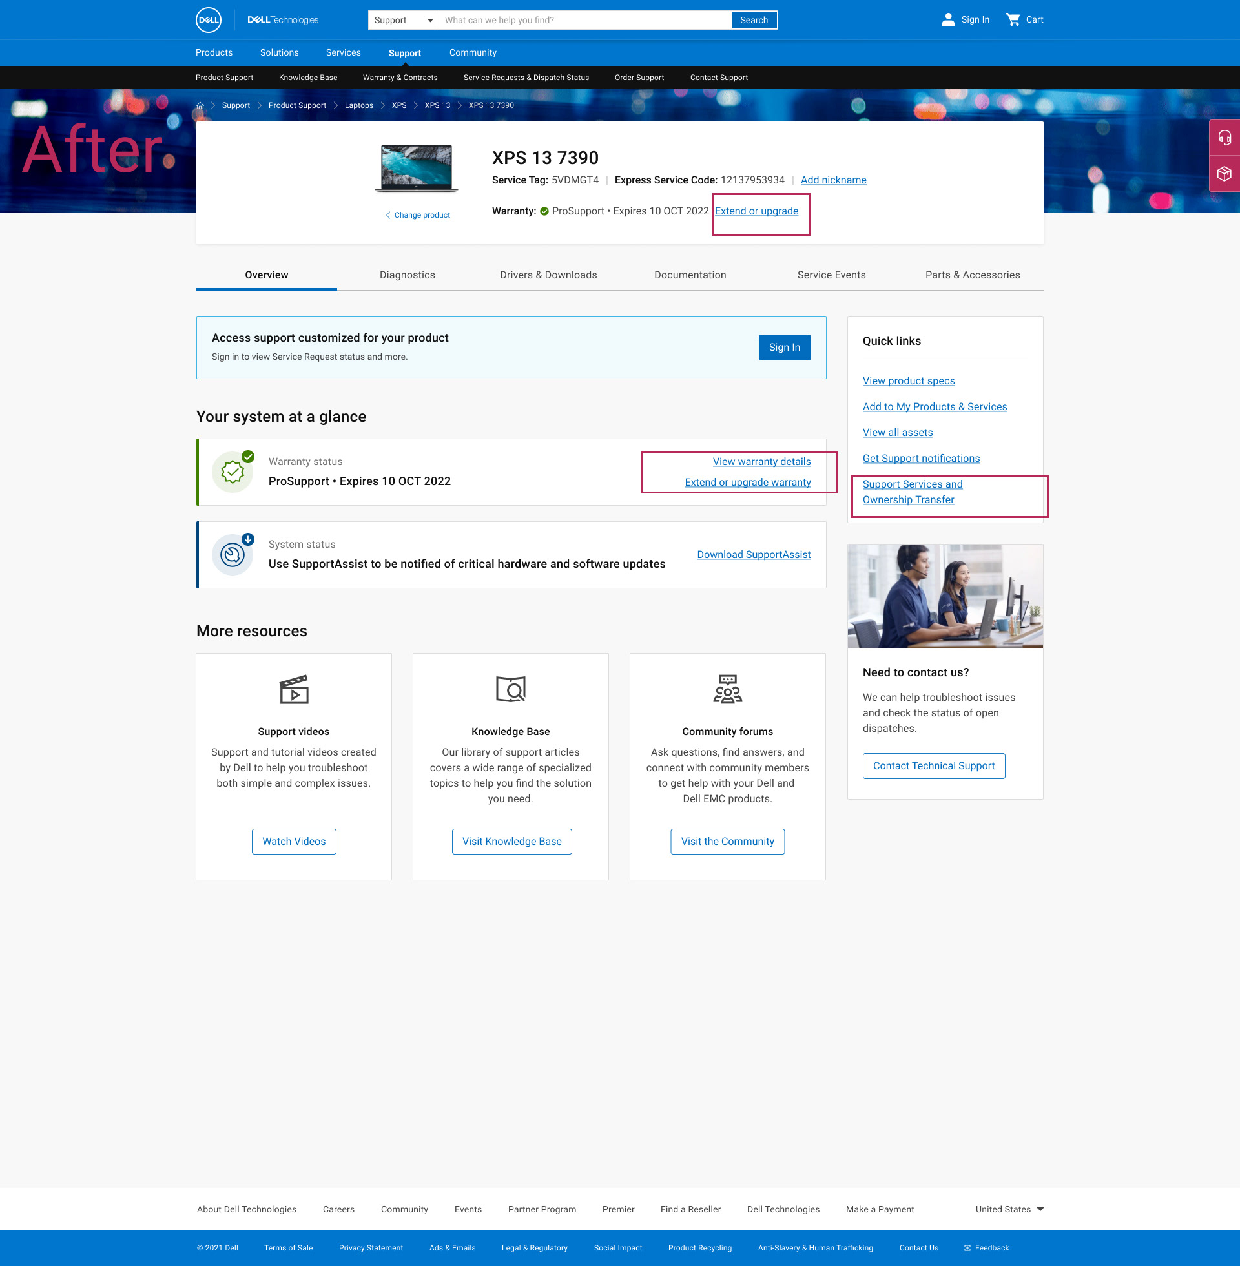Open Careers footer link
Screen dimensions: 1240x1266
point(338,1209)
